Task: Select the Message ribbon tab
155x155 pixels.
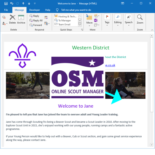Action: pos(19,10)
